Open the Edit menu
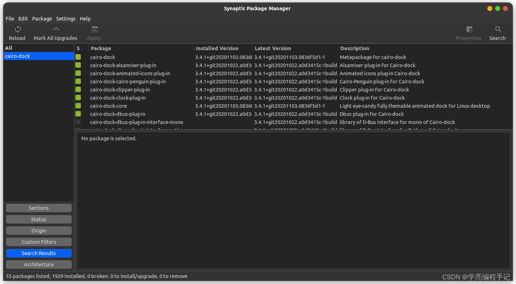 coord(23,19)
